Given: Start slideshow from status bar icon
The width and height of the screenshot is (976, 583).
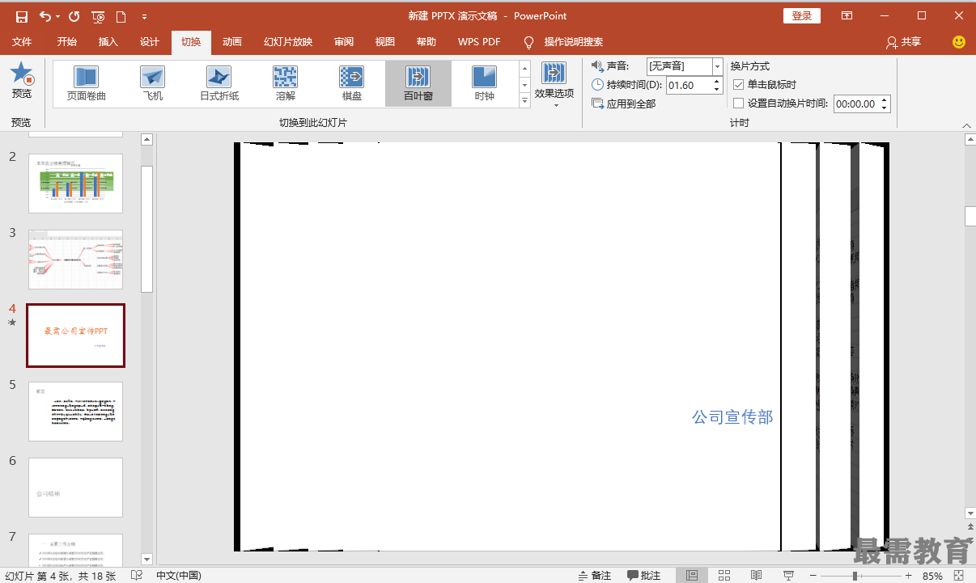Looking at the screenshot, I should (788, 576).
